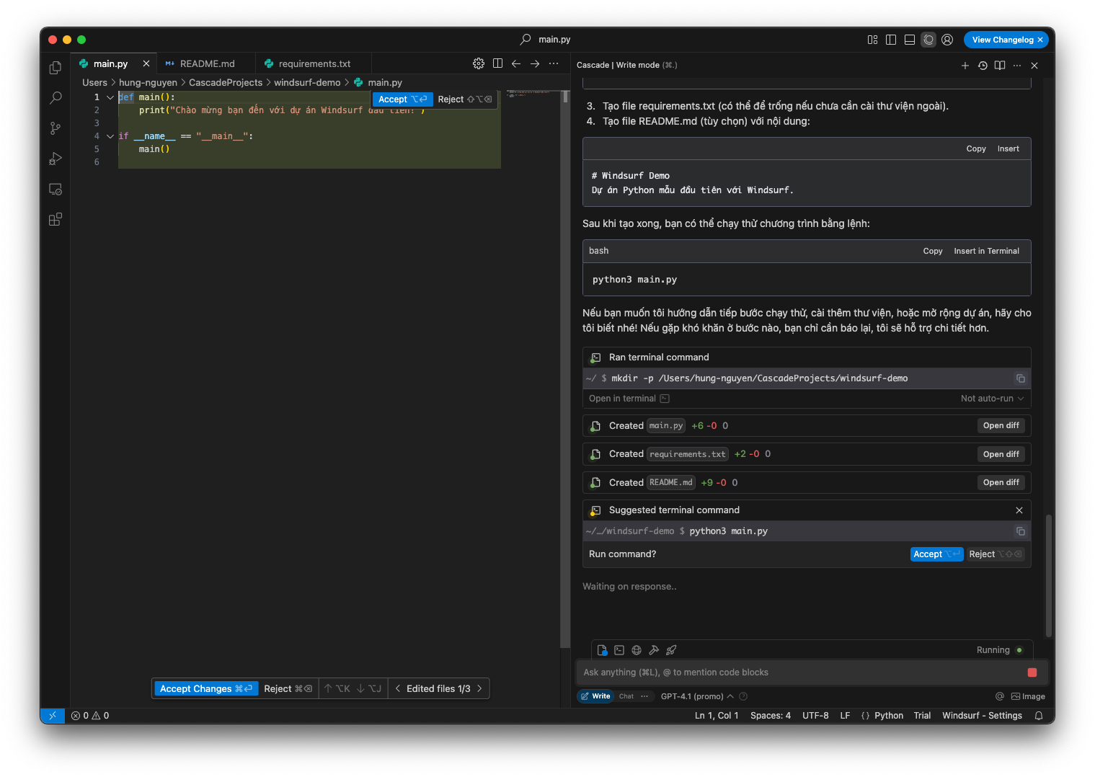Click the globe web icon in Cascade toolbar
This screenshot has width=1095, height=777.
coord(637,650)
